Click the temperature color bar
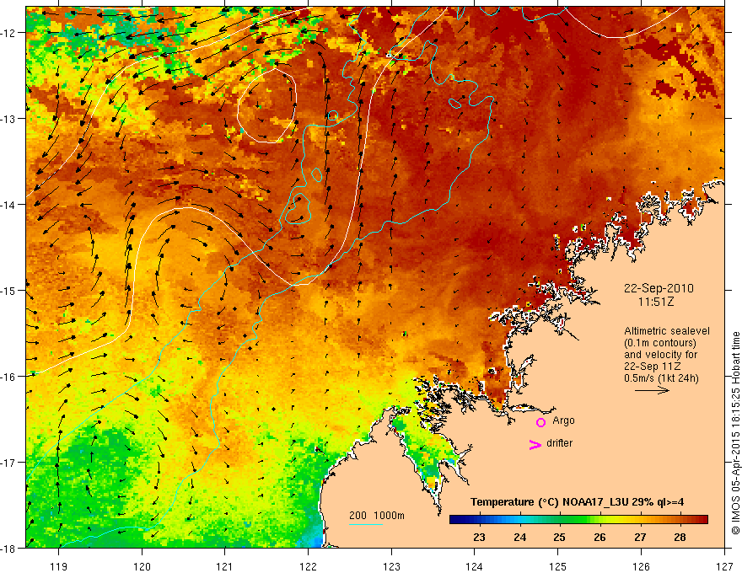The width and height of the screenshot is (742, 573). pyautogui.click(x=578, y=519)
